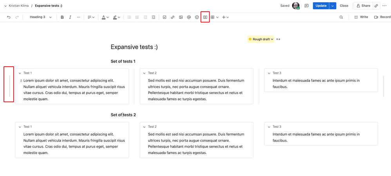
Task: Copy the page link icon
Action: pos(376,6)
